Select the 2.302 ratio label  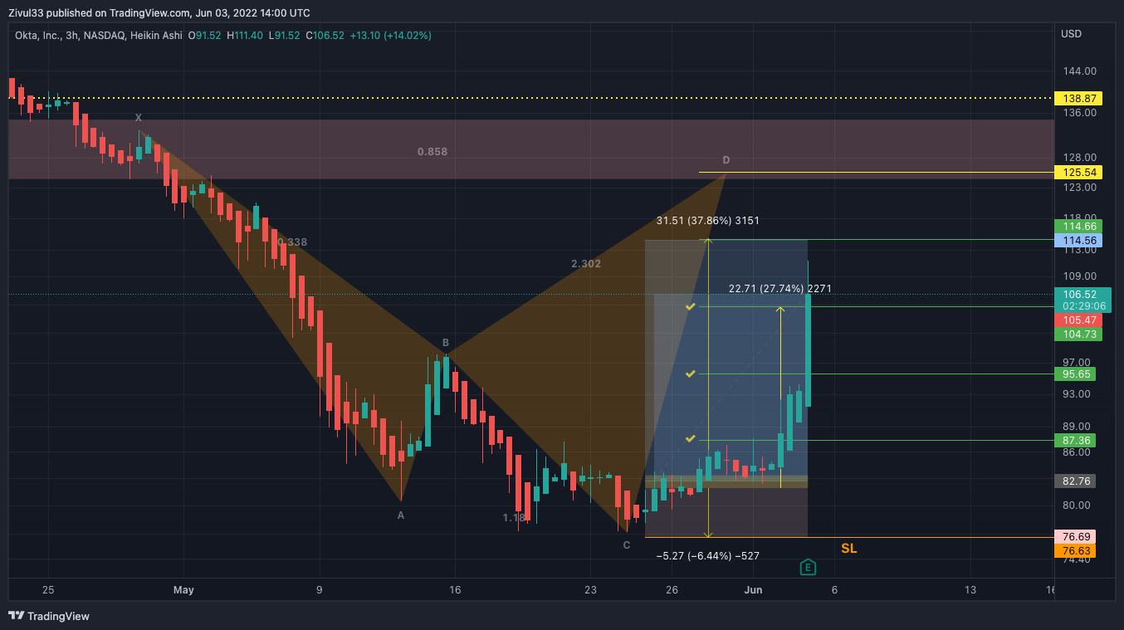coord(586,264)
